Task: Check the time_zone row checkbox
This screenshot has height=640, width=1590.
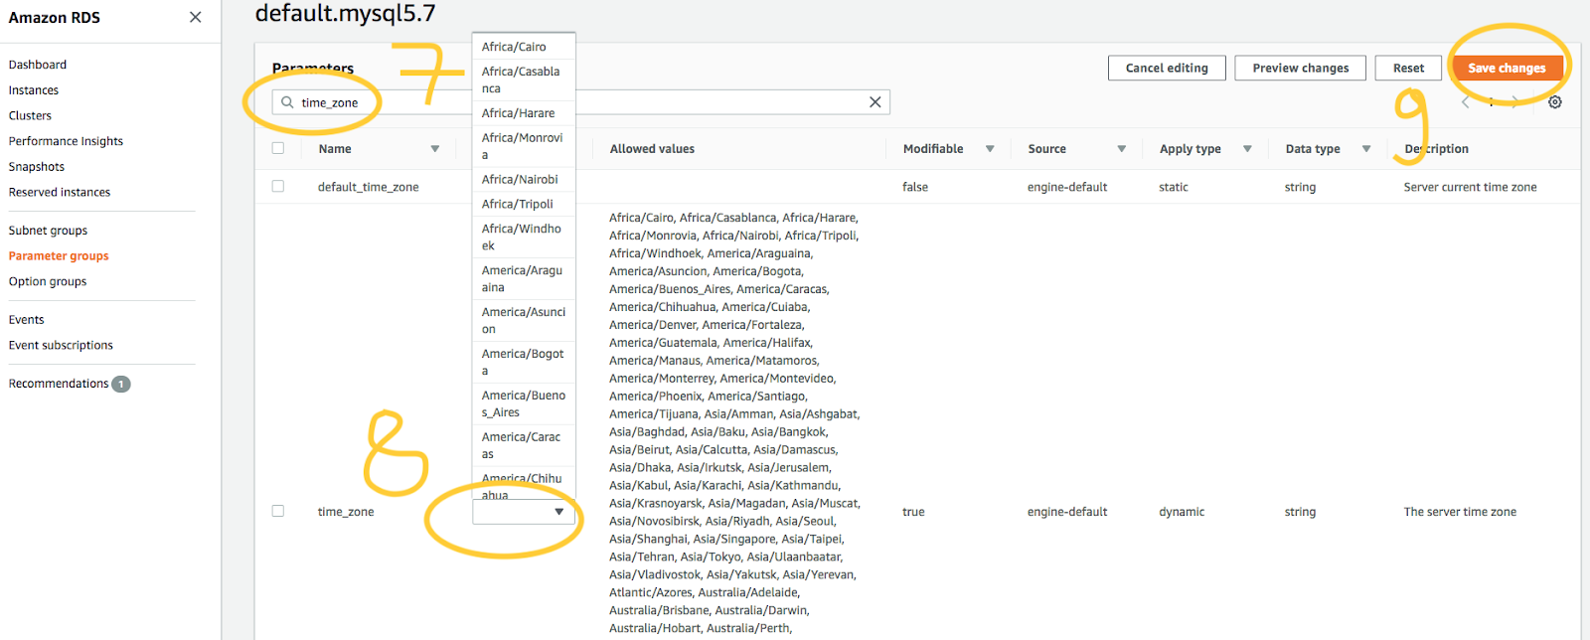Action: 278,511
